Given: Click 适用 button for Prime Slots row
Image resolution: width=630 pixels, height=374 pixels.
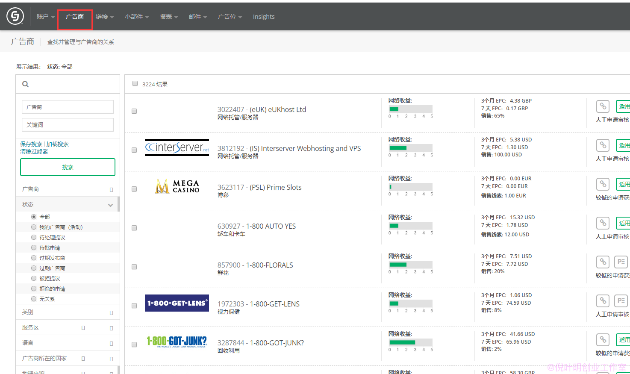Looking at the screenshot, I should pyautogui.click(x=623, y=184).
